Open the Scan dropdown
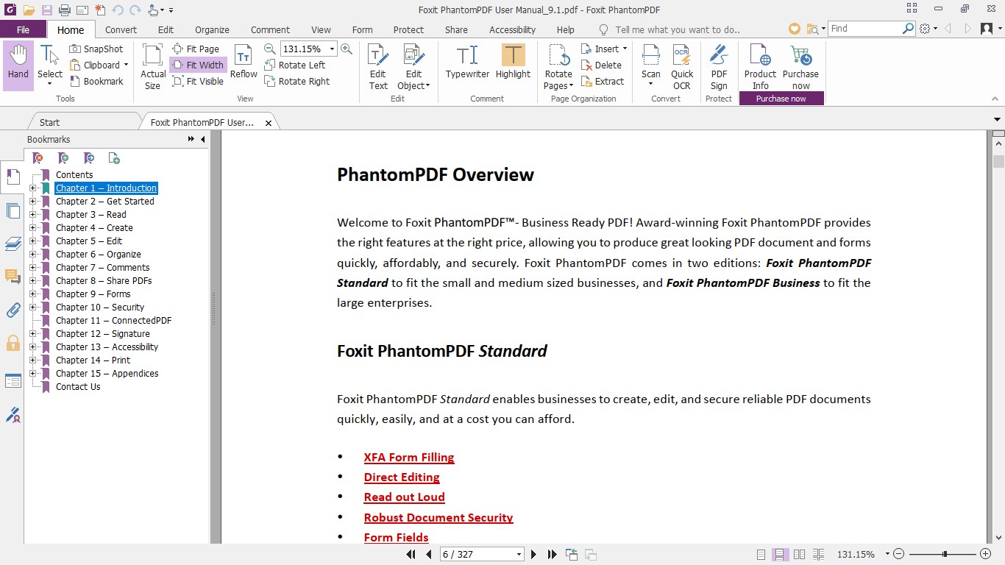Image resolution: width=1005 pixels, height=565 pixels. (651, 84)
